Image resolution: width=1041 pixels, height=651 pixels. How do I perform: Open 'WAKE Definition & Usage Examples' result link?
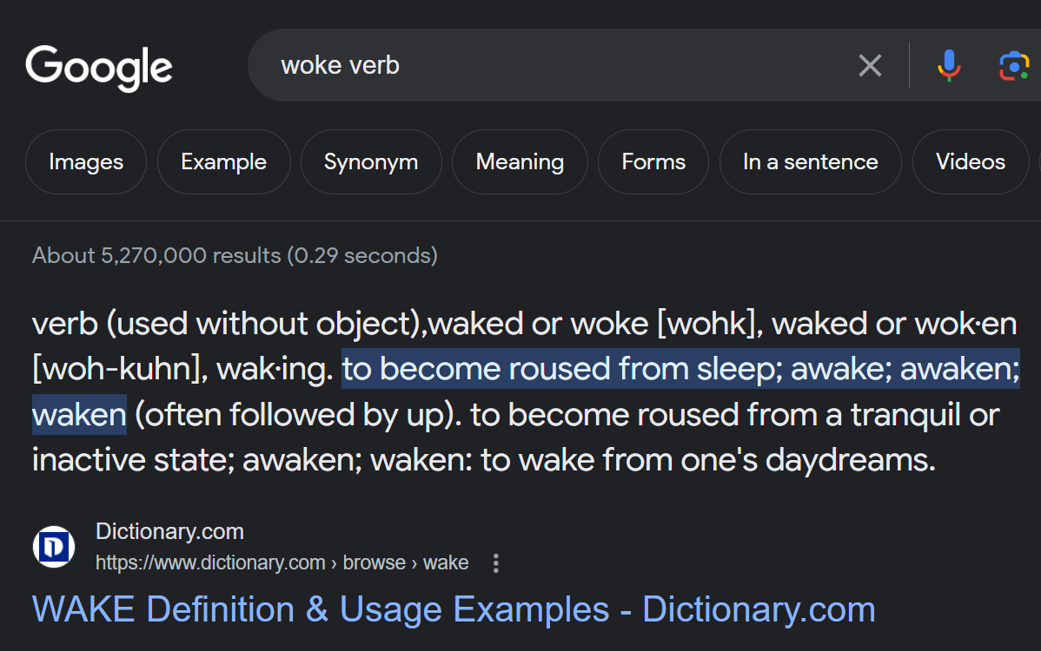(454, 610)
